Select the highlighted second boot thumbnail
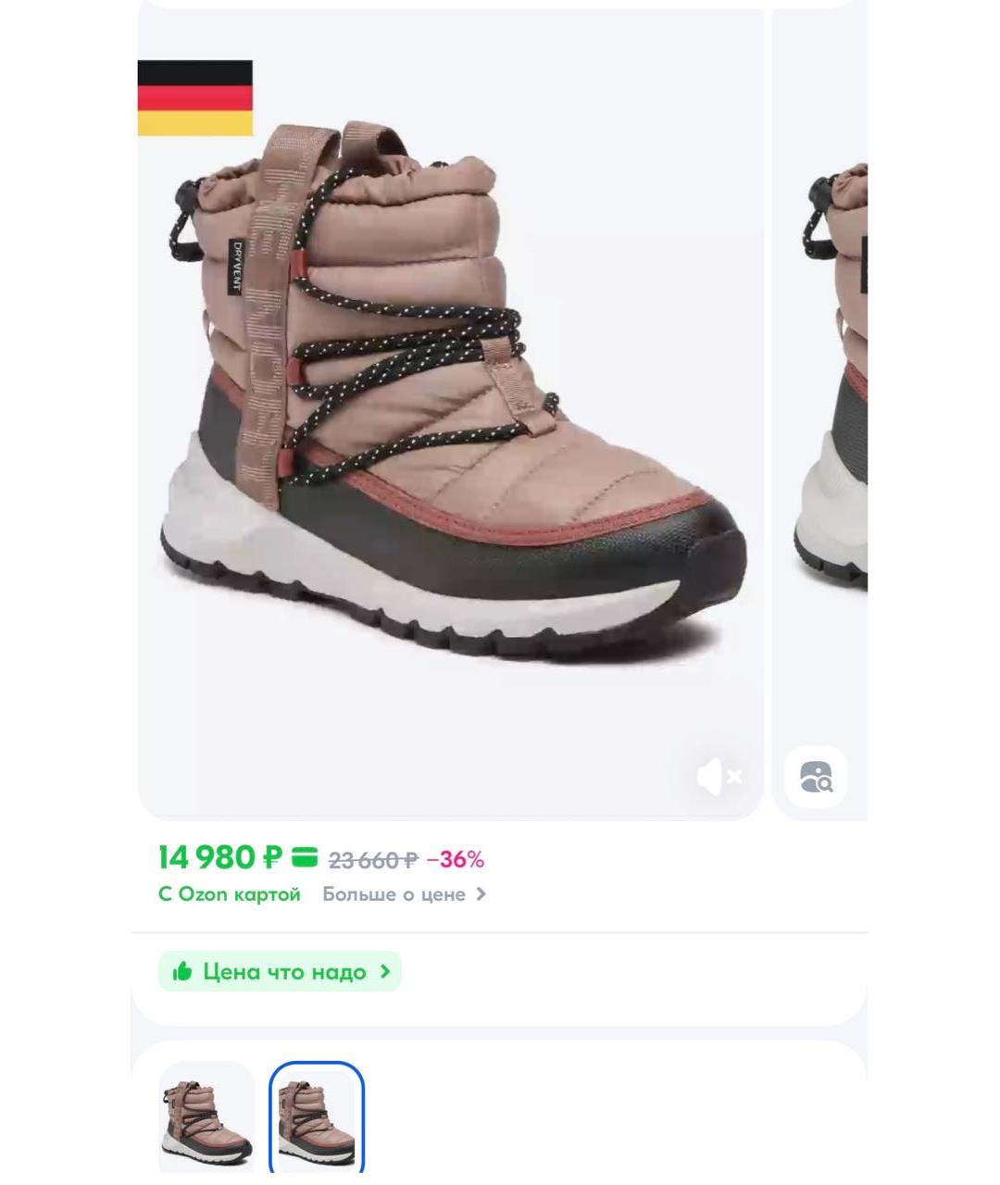This screenshot has height=1185, width=1000. point(317,1118)
